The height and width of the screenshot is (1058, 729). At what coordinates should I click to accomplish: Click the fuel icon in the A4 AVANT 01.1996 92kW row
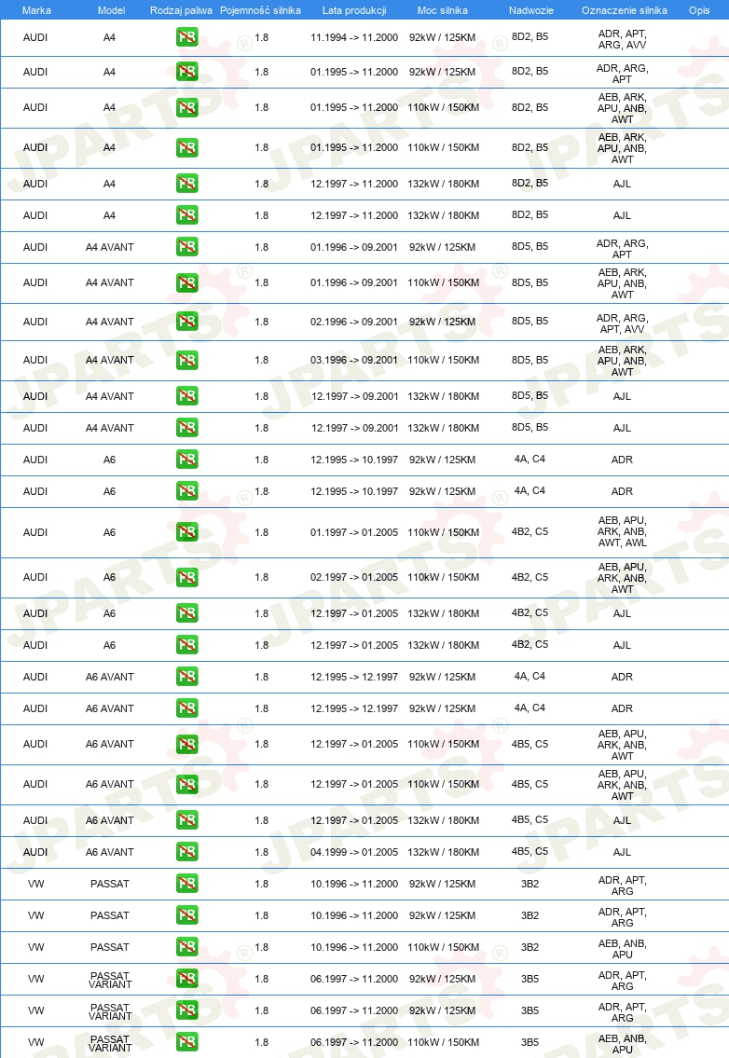point(187,247)
